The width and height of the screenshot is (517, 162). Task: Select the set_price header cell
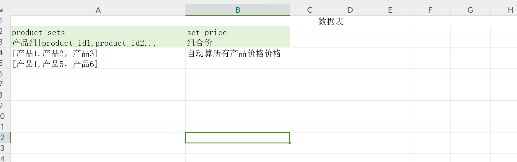tap(207, 32)
